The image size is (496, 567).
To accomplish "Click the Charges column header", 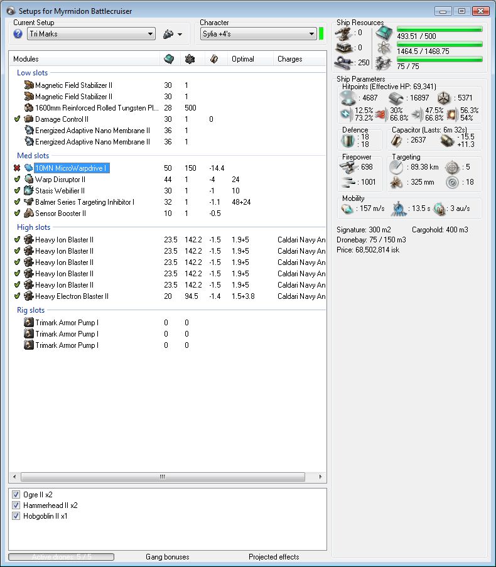I will click(x=289, y=59).
